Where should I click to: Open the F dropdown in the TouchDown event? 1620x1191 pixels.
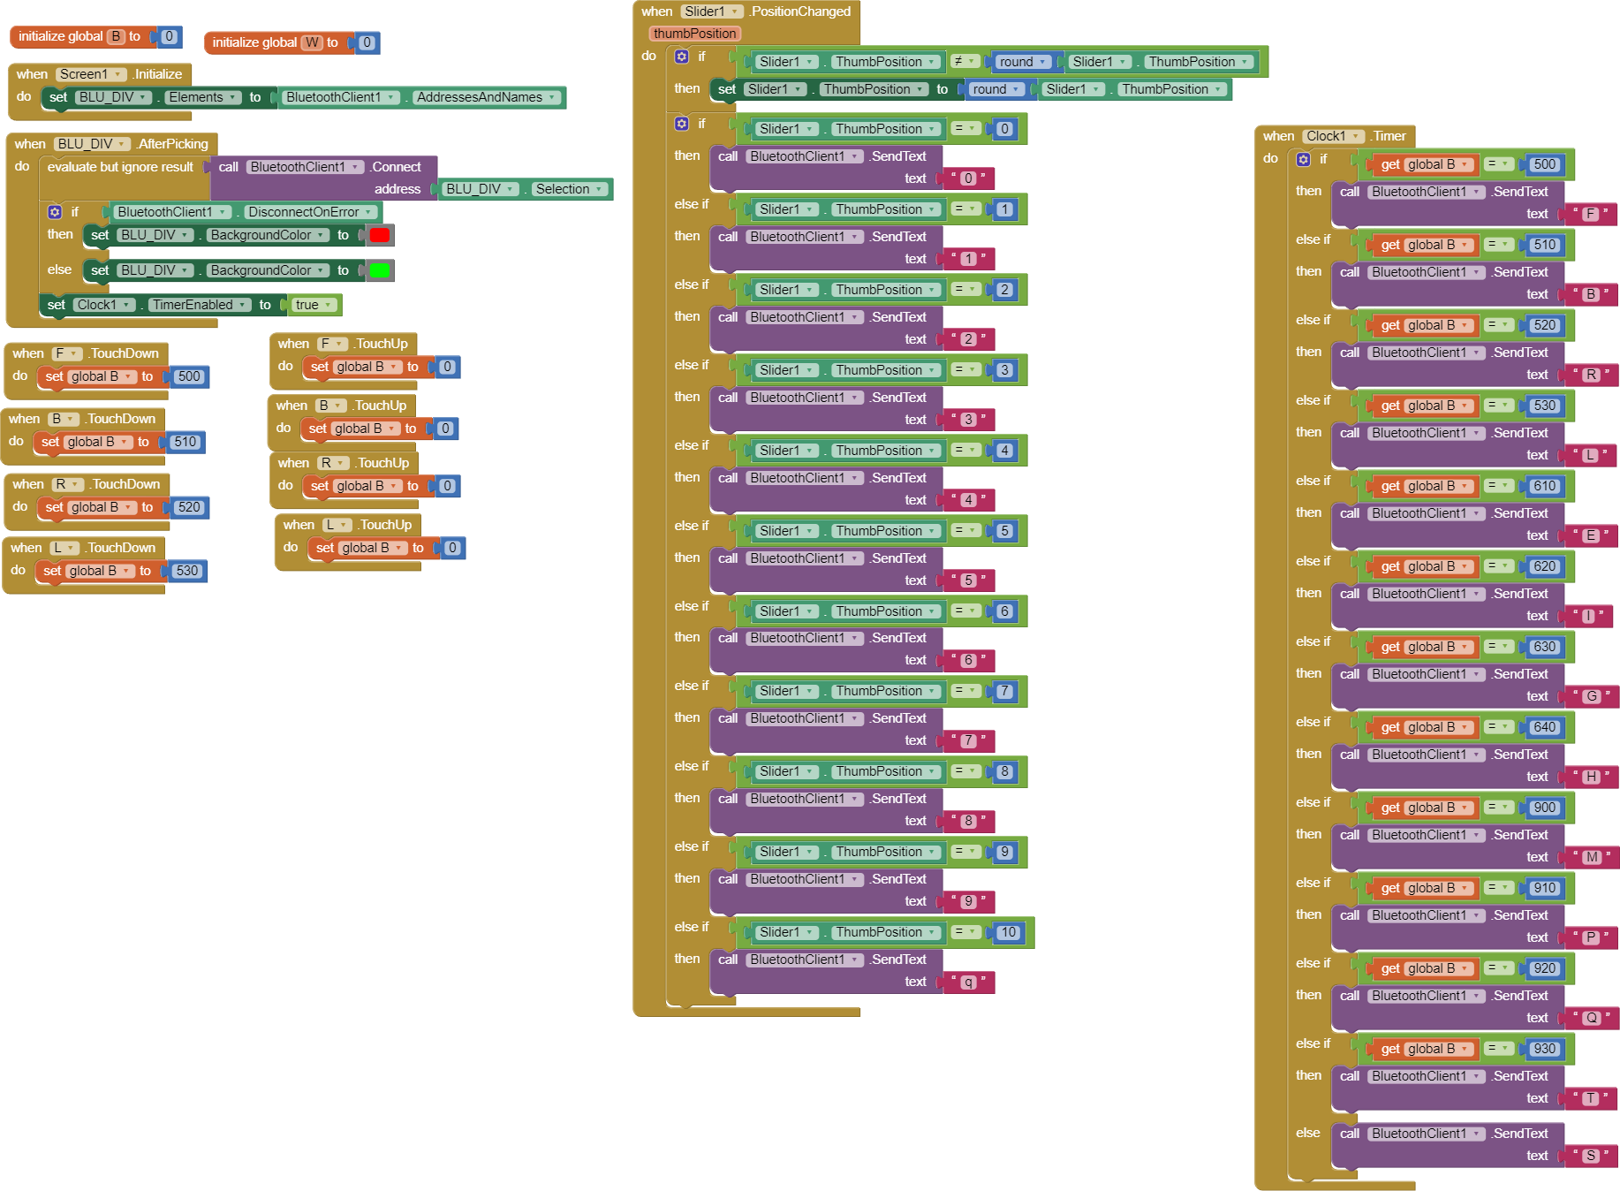pos(67,353)
